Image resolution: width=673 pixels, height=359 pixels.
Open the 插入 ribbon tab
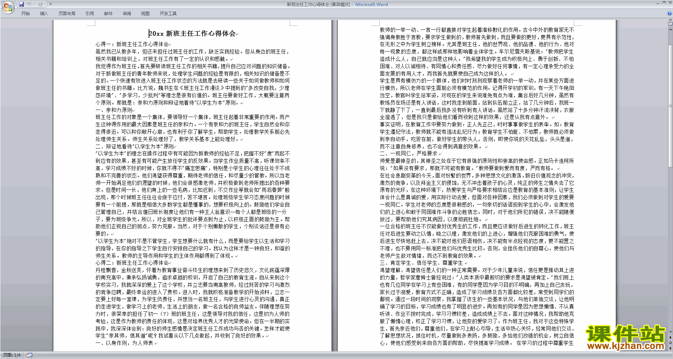[44, 13]
